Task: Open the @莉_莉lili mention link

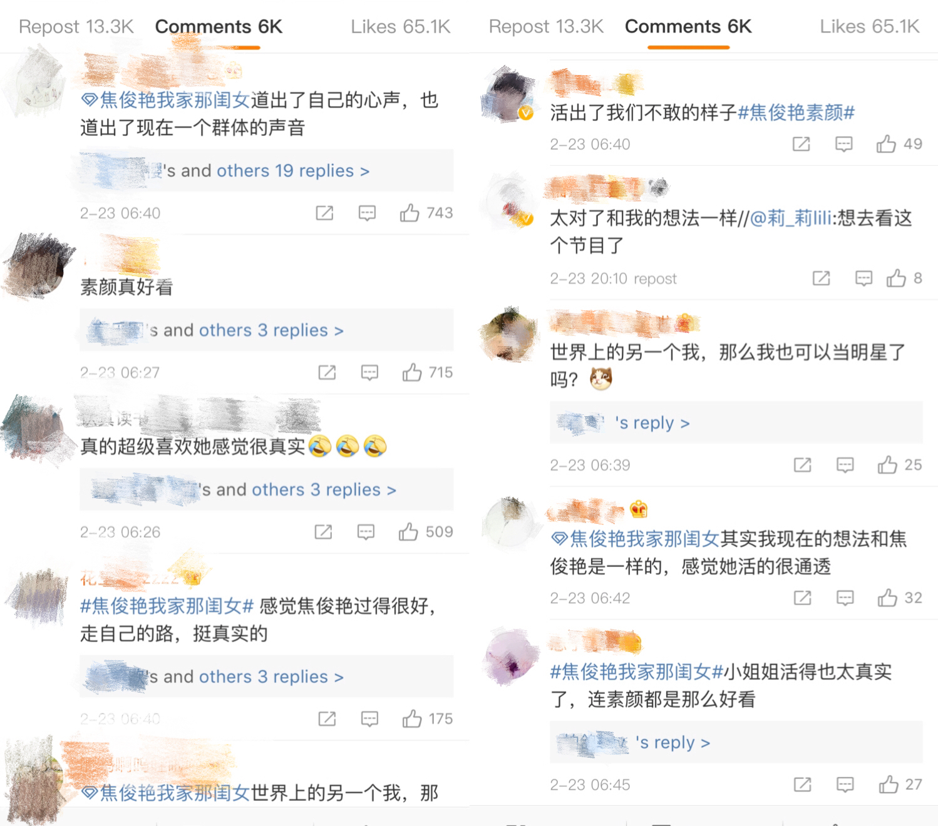Action: point(790,218)
